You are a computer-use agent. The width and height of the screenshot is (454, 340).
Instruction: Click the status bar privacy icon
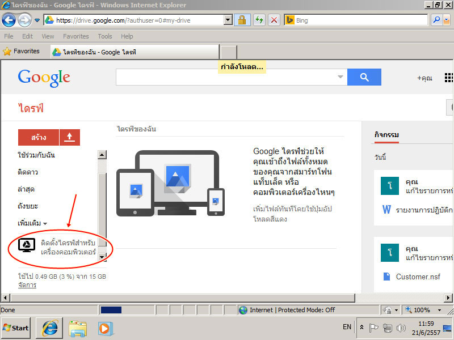click(x=388, y=310)
